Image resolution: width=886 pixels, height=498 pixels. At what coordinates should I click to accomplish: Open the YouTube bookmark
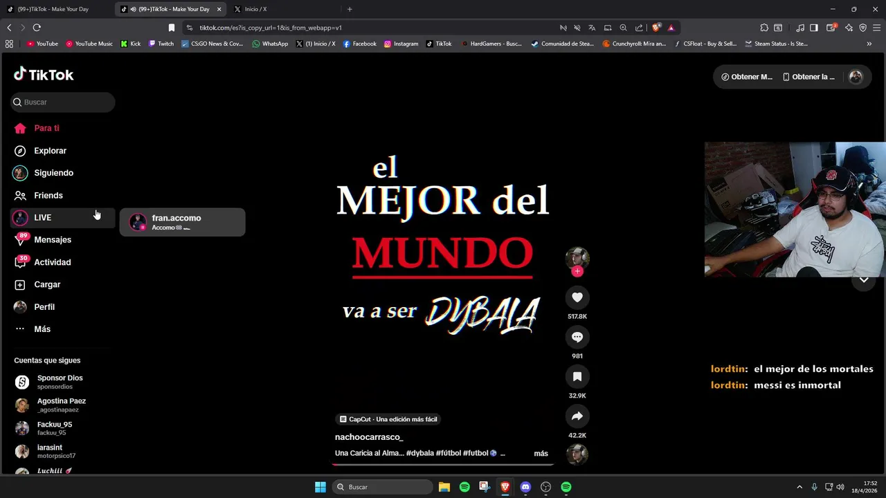[42, 44]
